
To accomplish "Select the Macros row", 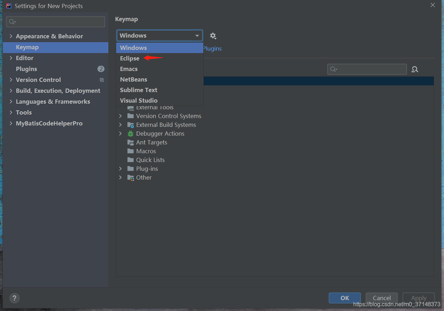I will click(275, 151).
